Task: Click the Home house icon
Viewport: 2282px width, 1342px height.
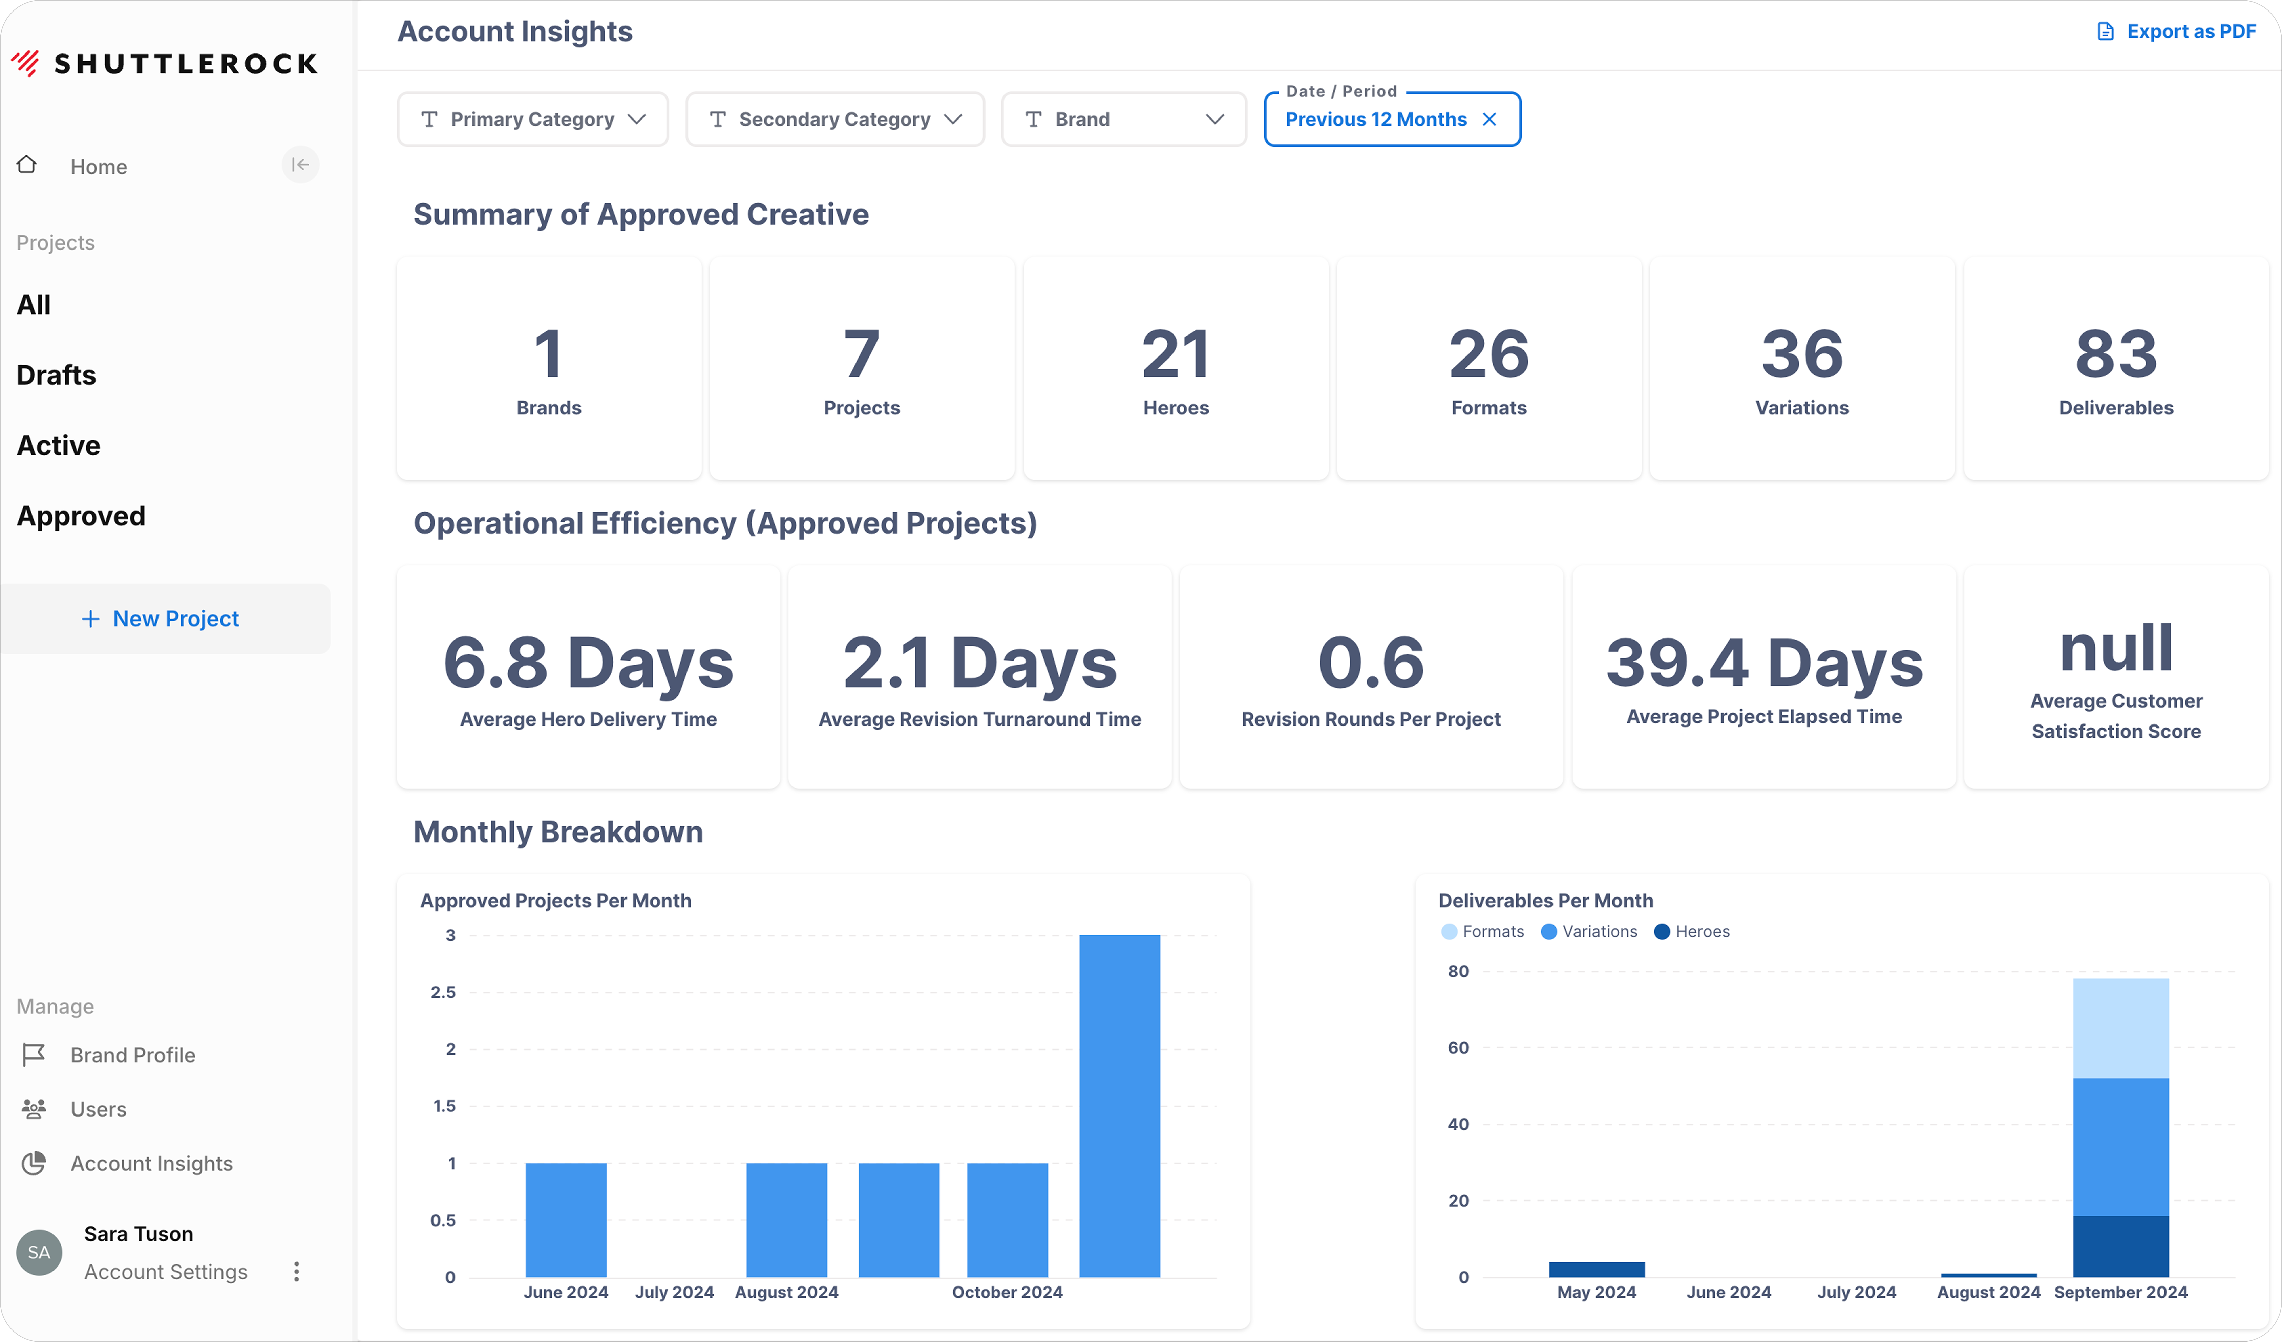Action: [x=27, y=165]
